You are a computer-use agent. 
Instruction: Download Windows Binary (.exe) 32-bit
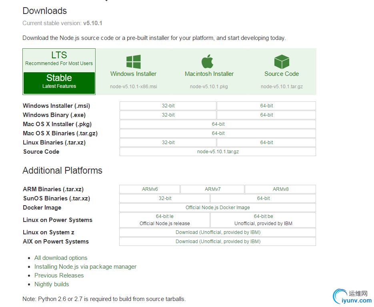(168, 115)
